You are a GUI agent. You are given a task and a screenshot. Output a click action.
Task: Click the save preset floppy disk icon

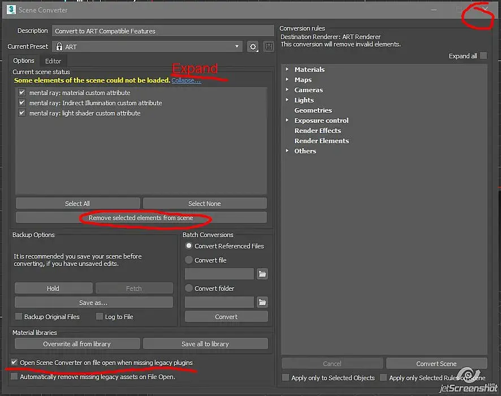tap(269, 46)
